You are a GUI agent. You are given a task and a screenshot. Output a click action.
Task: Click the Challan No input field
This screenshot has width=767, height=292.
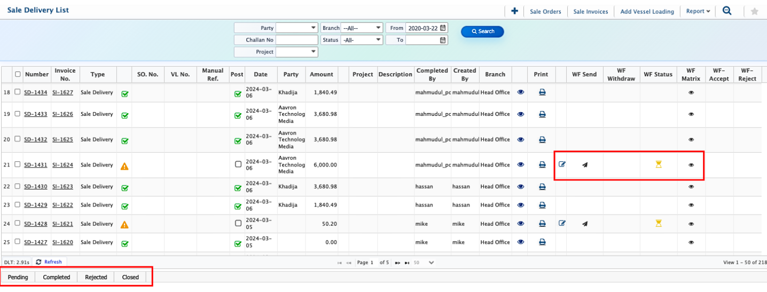pyautogui.click(x=296, y=40)
